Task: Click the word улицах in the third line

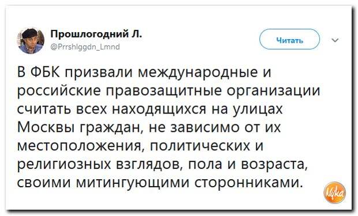Action: pos(258,110)
